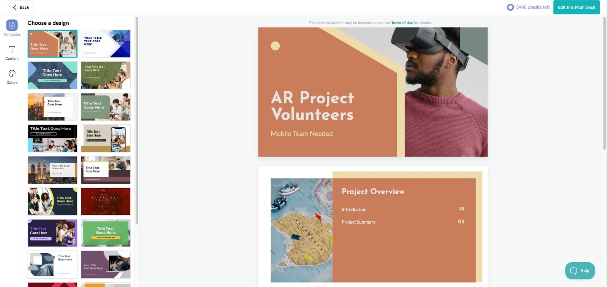Open the Help chat button
This screenshot has height=287, width=608.
click(580, 271)
